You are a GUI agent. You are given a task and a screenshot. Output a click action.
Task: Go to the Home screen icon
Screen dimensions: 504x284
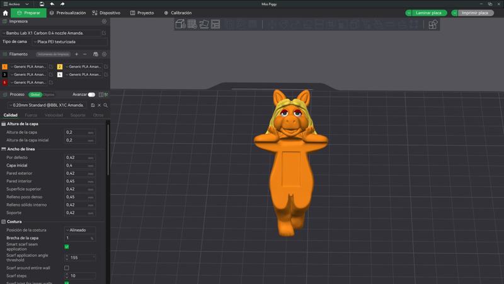pos(5,13)
